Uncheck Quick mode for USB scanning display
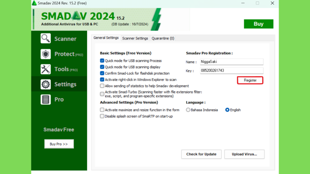 pyautogui.click(x=102, y=67)
